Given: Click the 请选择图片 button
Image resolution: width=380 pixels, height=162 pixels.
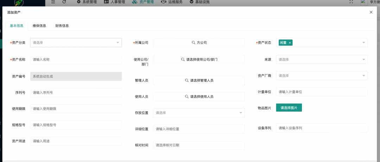Looking at the screenshot, I should coord(289,108).
